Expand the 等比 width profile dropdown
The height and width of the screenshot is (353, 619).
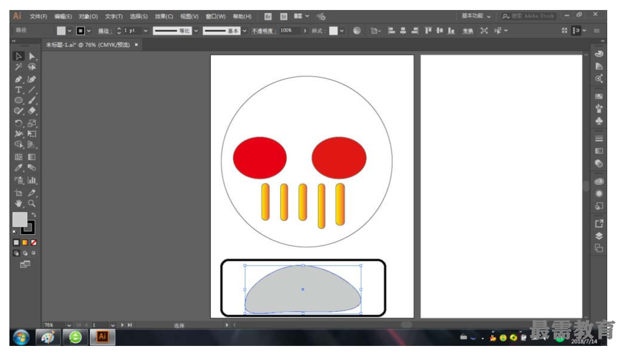pos(196,31)
